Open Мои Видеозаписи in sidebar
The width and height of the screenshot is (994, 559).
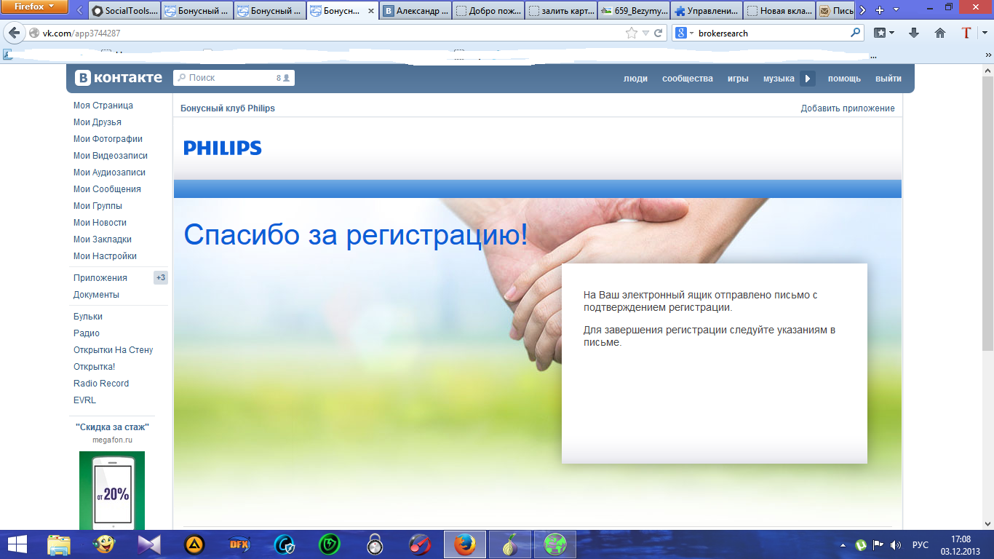[111, 156]
